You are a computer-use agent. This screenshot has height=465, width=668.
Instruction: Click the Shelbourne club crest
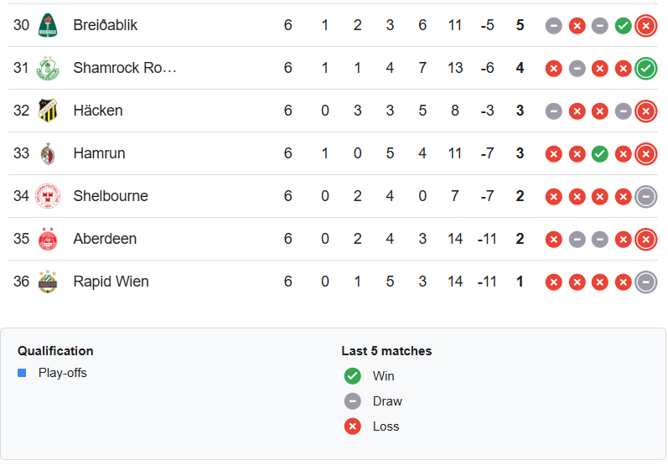click(x=48, y=196)
